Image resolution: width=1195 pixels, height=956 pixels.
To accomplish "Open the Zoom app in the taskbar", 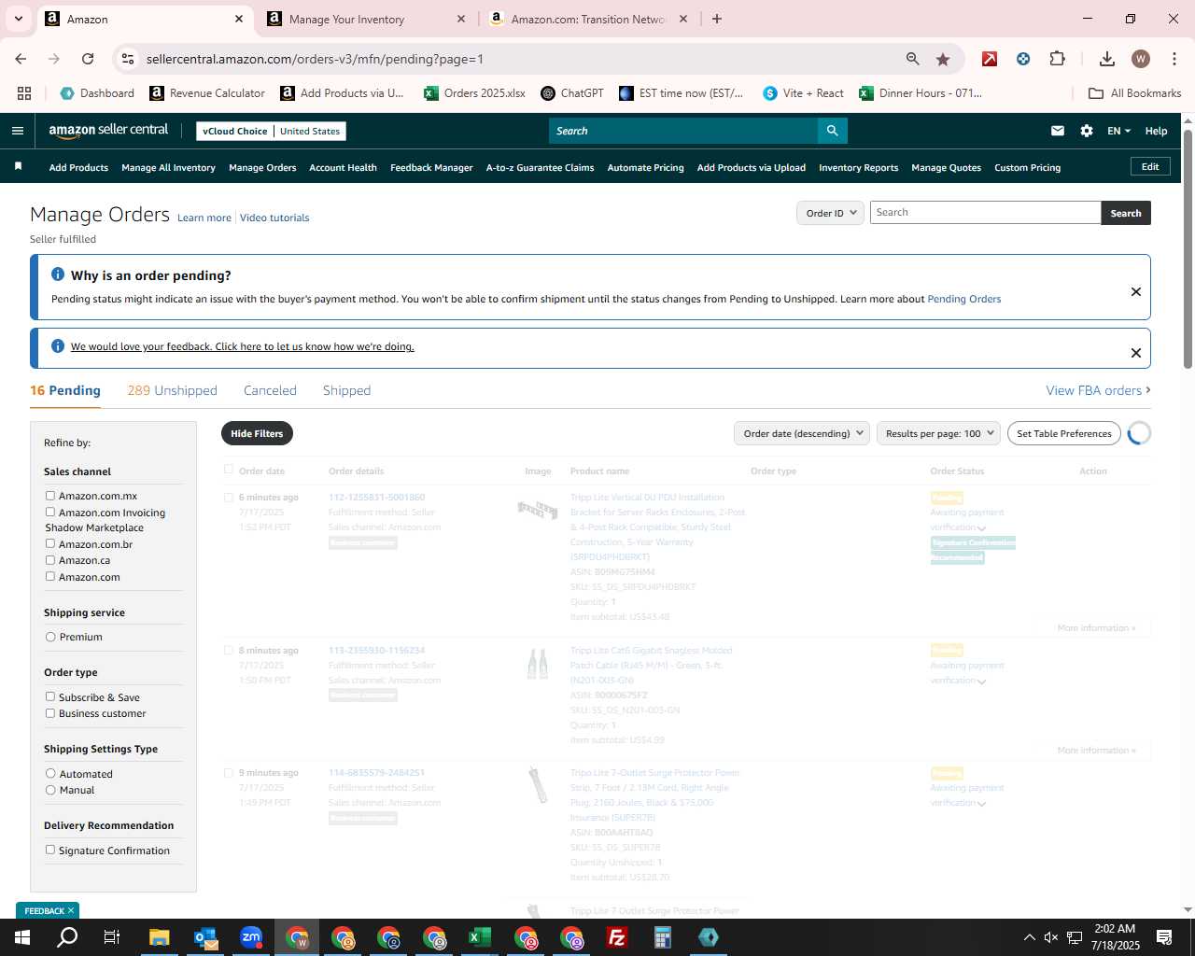I will click(251, 937).
